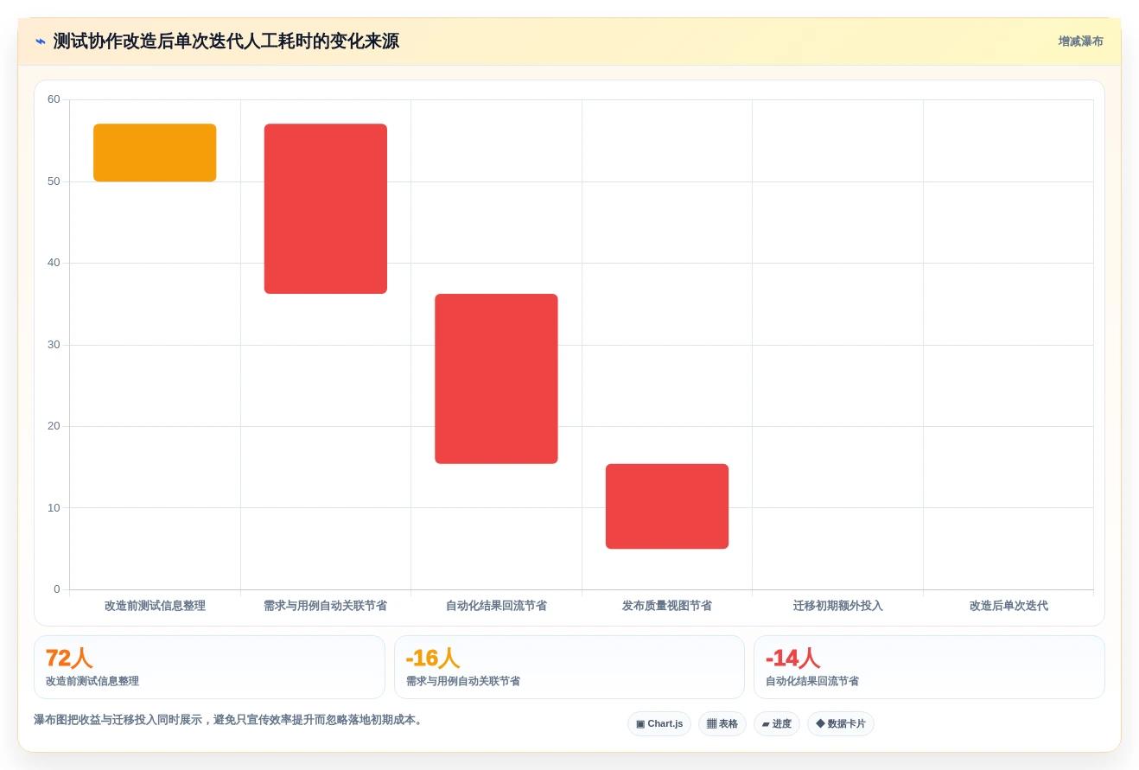Click the -16人 data card
This screenshot has width=1139, height=770.
569,667
